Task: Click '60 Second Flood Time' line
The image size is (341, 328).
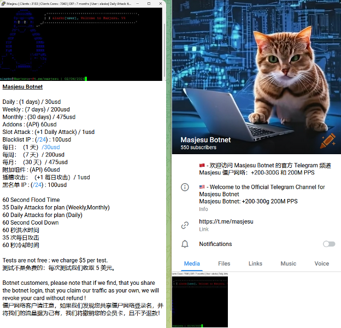Action: 31,200
